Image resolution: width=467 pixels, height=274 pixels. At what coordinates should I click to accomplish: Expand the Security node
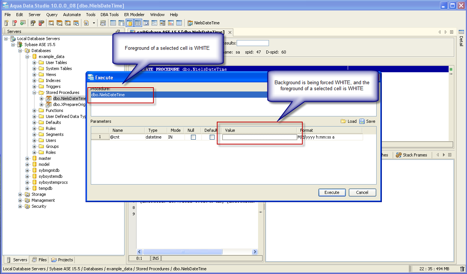[20, 206]
